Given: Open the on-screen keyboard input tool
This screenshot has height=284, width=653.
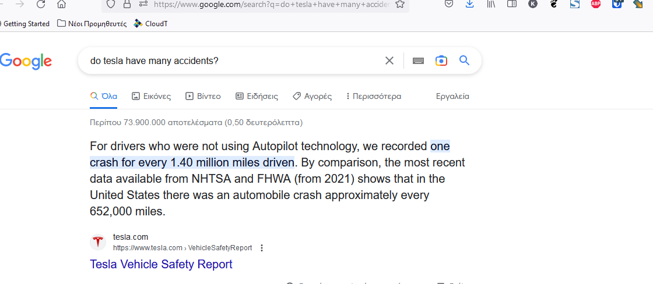Looking at the screenshot, I should 418,61.
